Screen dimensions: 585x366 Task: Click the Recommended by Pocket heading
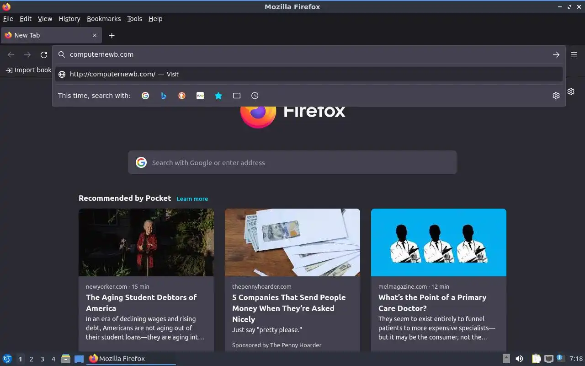(125, 198)
